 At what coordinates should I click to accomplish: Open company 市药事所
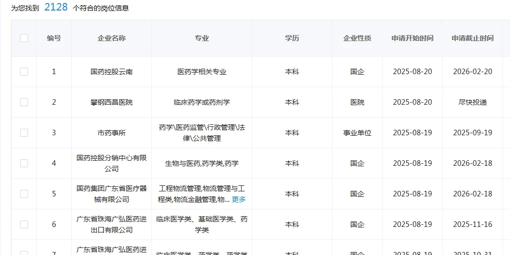point(111,133)
